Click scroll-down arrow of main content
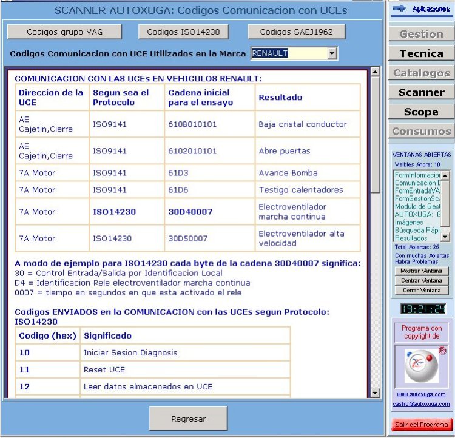 (375, 393)
